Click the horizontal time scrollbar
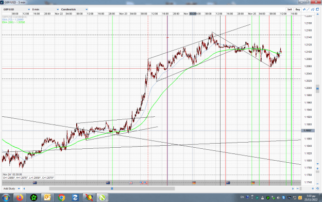This screenshot has height=202, width=322. [x=112, y=189]
